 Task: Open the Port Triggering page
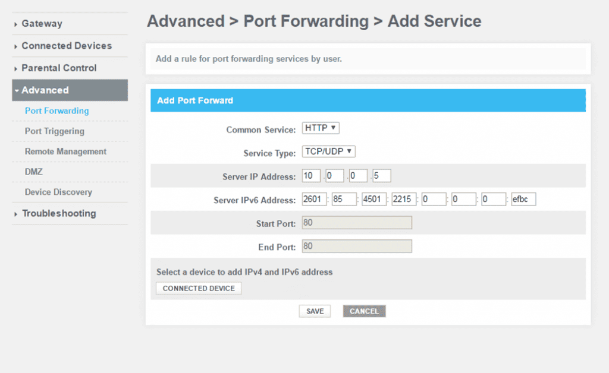(54, 131)
